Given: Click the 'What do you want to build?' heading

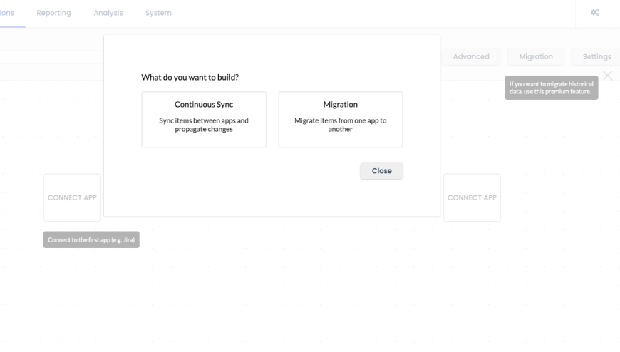Looking at the screenshot, I should point(190,77).
